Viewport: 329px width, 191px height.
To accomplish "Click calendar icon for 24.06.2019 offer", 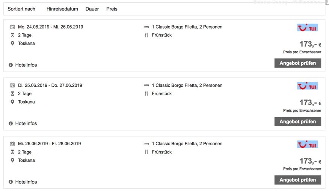I will point(12,27).
